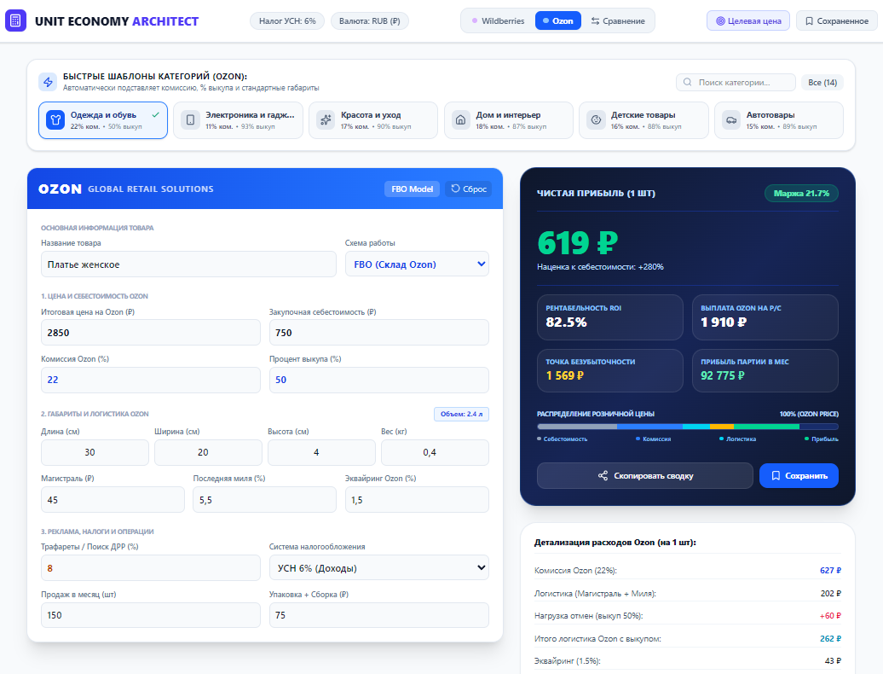Viewport: 883px width, 674px height.
Task: Save calculation with Сохранить button
Action: 799,475
